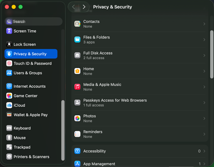Open Lock Screen settings pane
The image size is (214, 167).
(x=31, y=45)
